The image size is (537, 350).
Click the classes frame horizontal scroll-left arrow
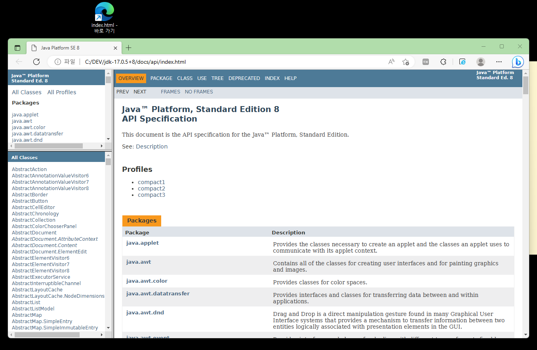click(x=11, y=335)
